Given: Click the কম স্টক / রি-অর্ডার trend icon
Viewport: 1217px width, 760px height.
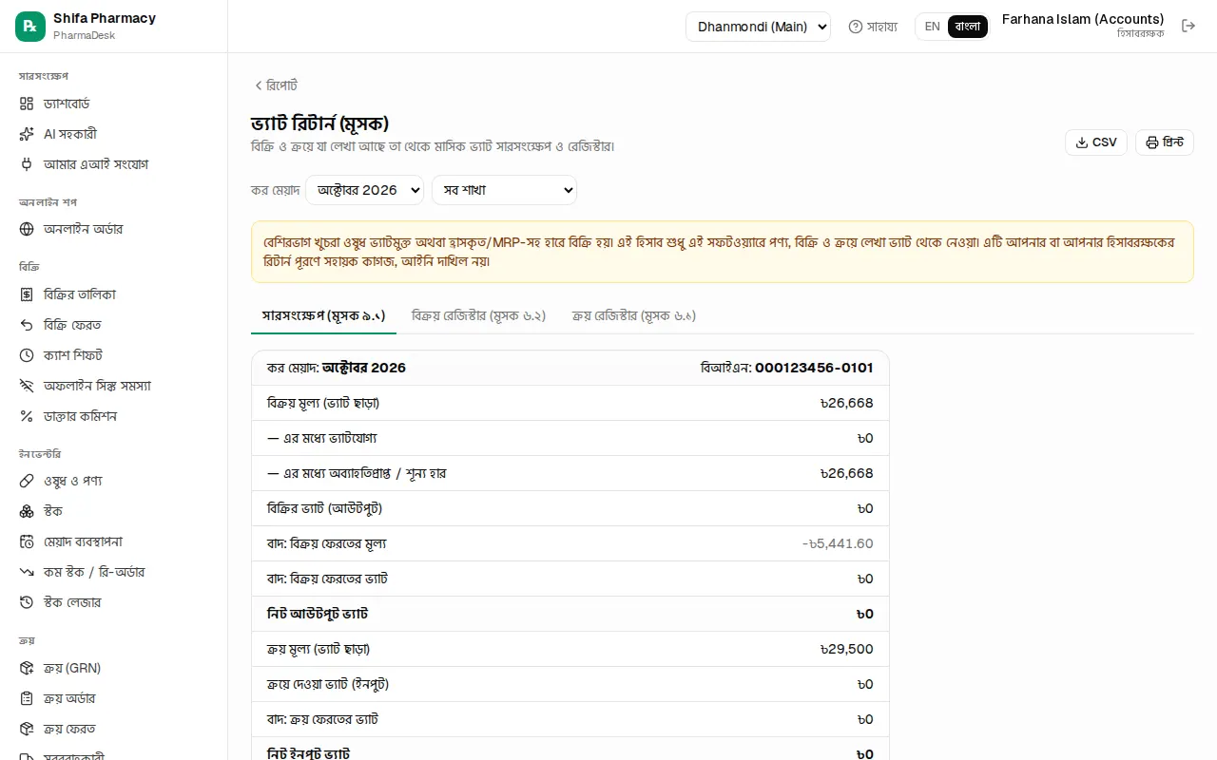Looking at the screenshot, I should pyautogui.click(x=27, y=572).
